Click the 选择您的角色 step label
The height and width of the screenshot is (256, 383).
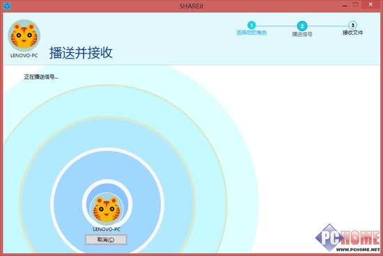251,33
